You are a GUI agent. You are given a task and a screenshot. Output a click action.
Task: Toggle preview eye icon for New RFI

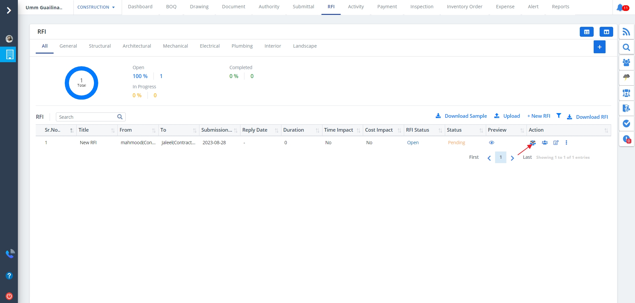point(491,143)
